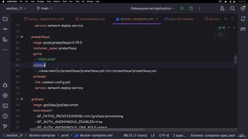
Task: Follow prom/prometheus image link
Action: pos(57,42)
